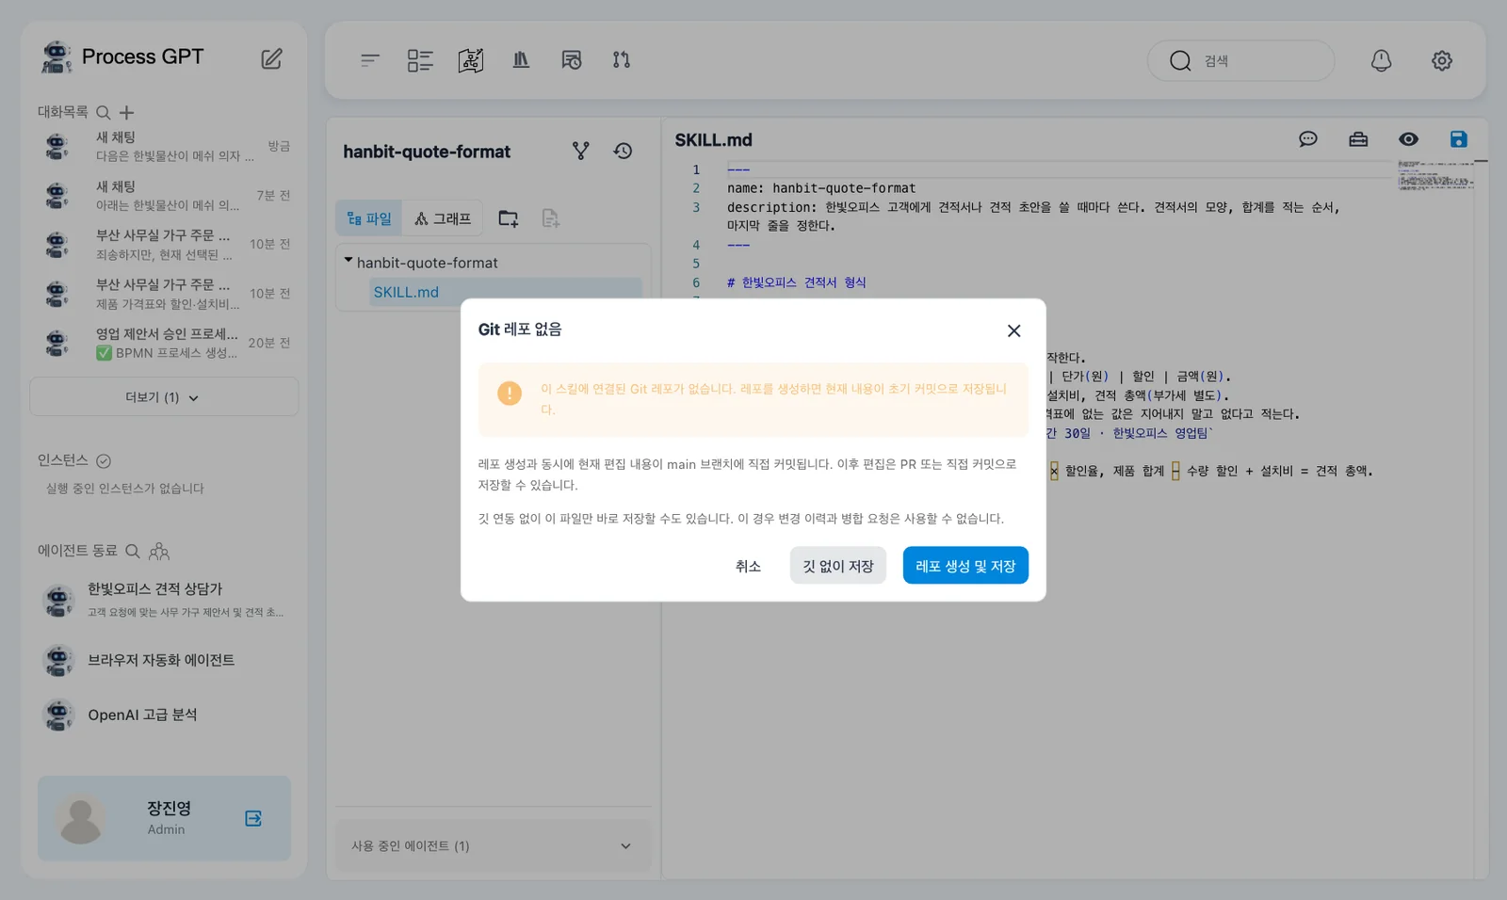Click the new chat compose icon
Screen dimensions: 1507x900
[x=271, y=58]
